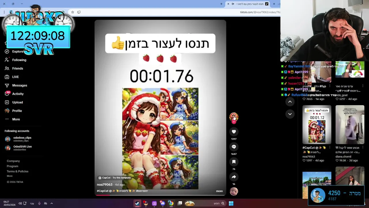Open Task View on taskbar
The height and width of the screenshot is (208, 369).
click(180, 203)
